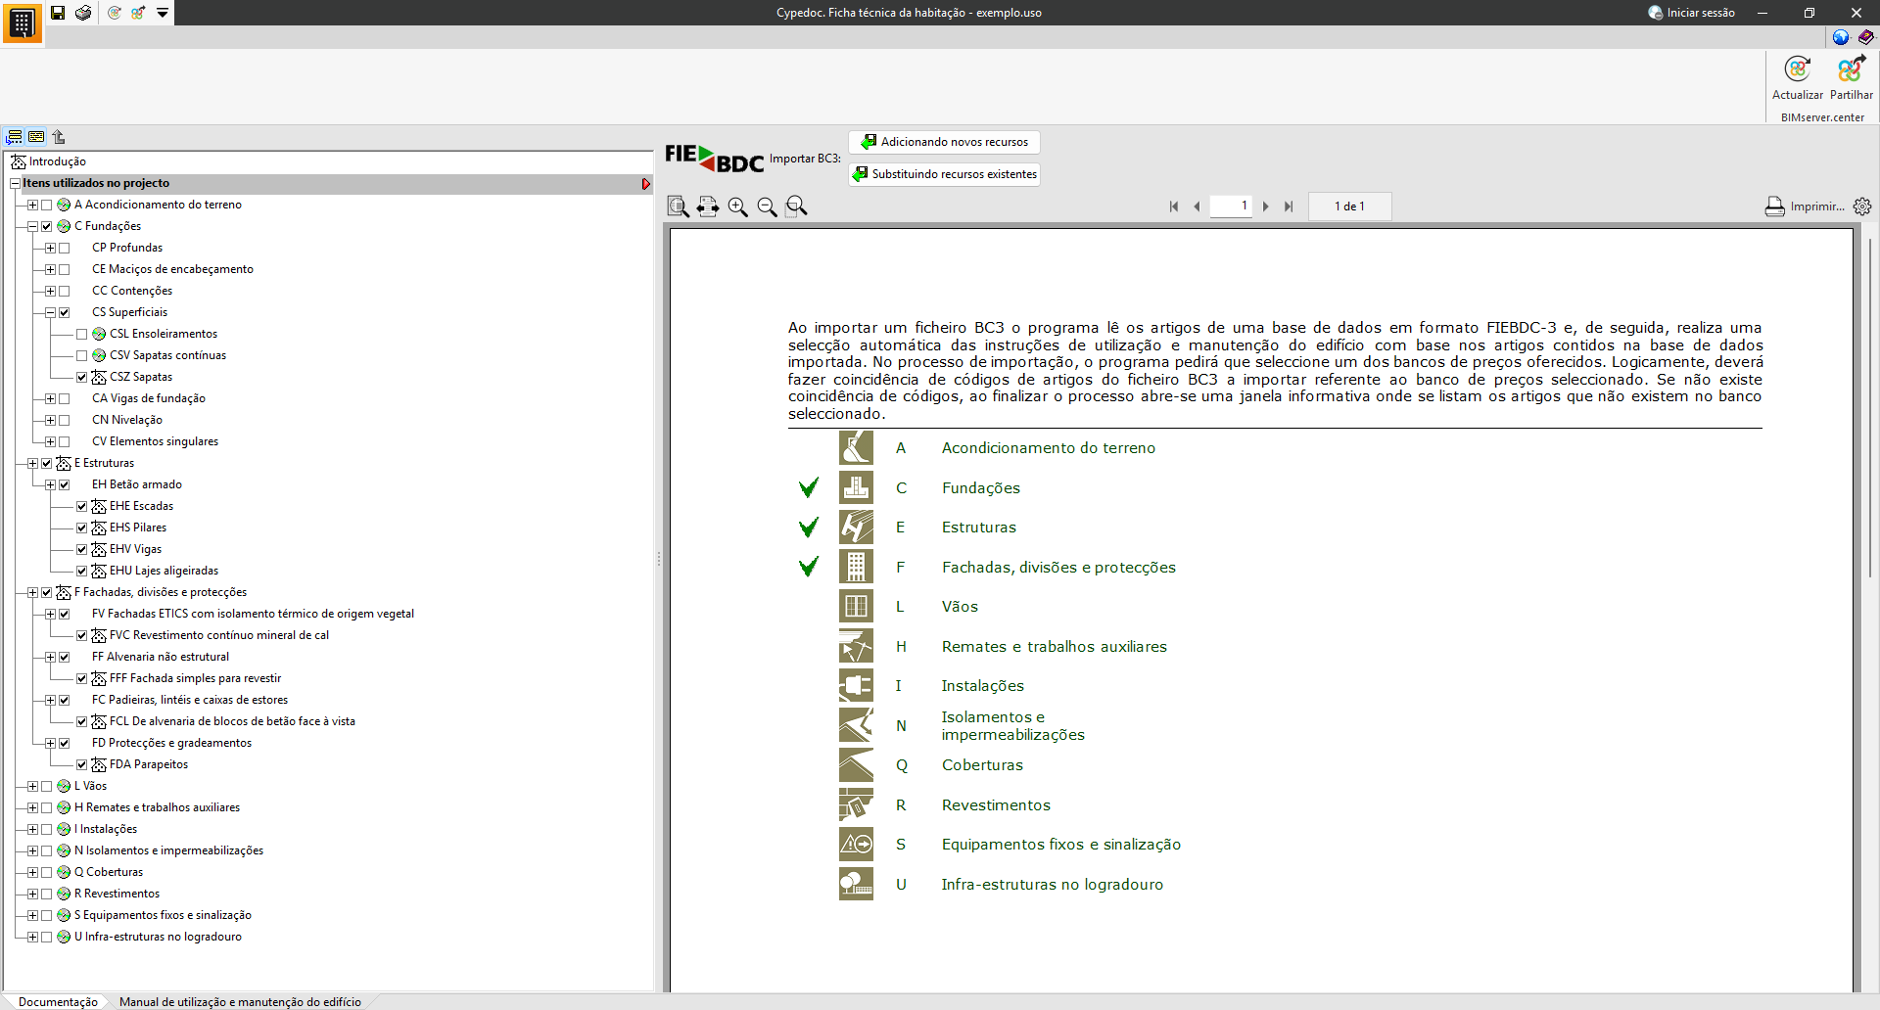
Task: Check the A Acondicionamento do terreno checkbox
Action: 47,206
